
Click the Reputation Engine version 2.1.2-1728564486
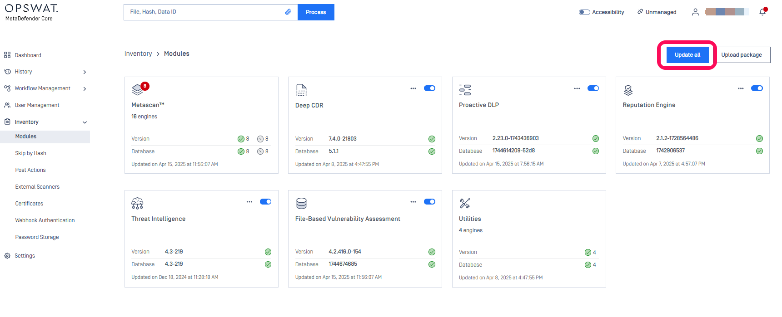pos(677,138)
